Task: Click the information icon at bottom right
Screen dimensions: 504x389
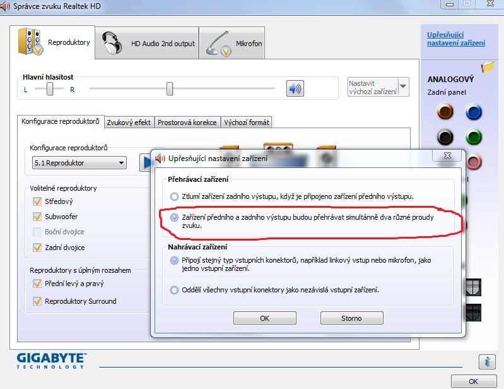Action: pyautogui.click(x=487, y=362)
